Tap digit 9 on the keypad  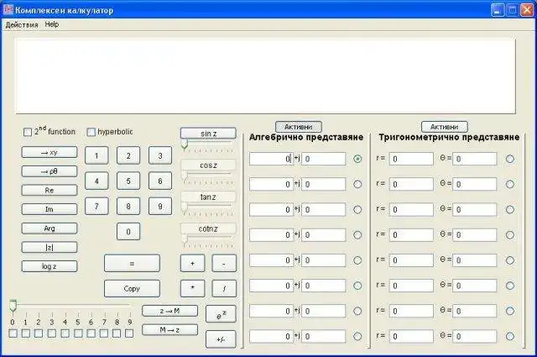point(160,207)
